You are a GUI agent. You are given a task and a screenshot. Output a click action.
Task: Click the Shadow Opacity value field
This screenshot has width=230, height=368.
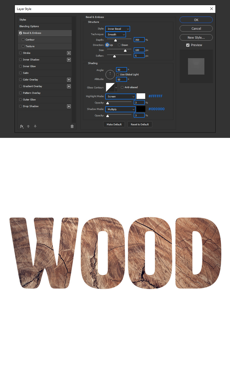point(139,115)
